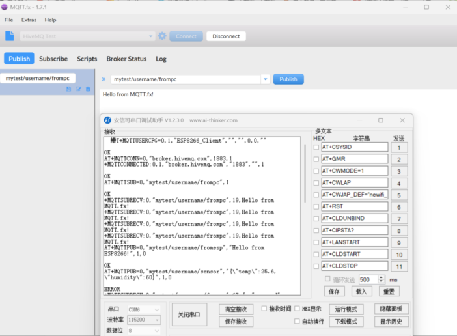Enable the 循环发送 checkbox

tap(327, 279)
